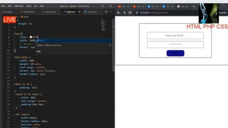The width and height of the screenshot is (228, 128).
Task: Close the first YouTube browser tab
Action: [x=128, y=6]
